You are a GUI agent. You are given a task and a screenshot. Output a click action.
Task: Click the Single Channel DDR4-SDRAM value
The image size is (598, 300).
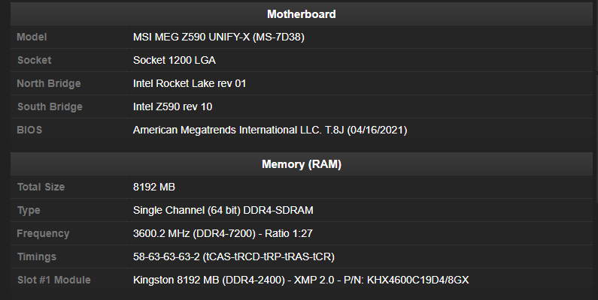(x=223, y=210)
